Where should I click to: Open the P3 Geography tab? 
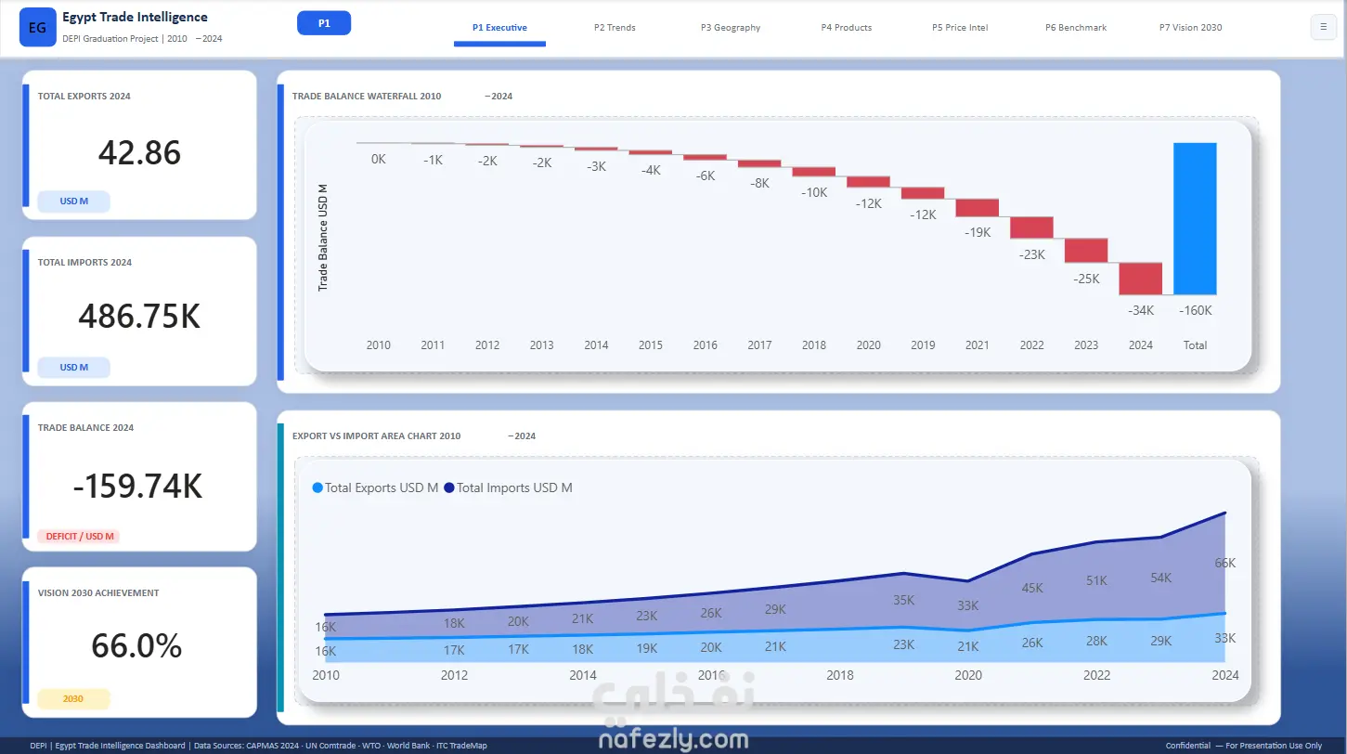pyautogui.click(x=731, y=28)
